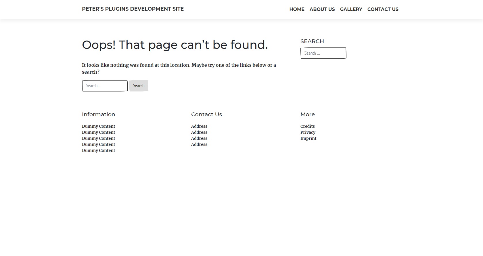The width and height of the screenshot is (483, 256).
Task: Open the Home menu item
Action: point(297,9)
